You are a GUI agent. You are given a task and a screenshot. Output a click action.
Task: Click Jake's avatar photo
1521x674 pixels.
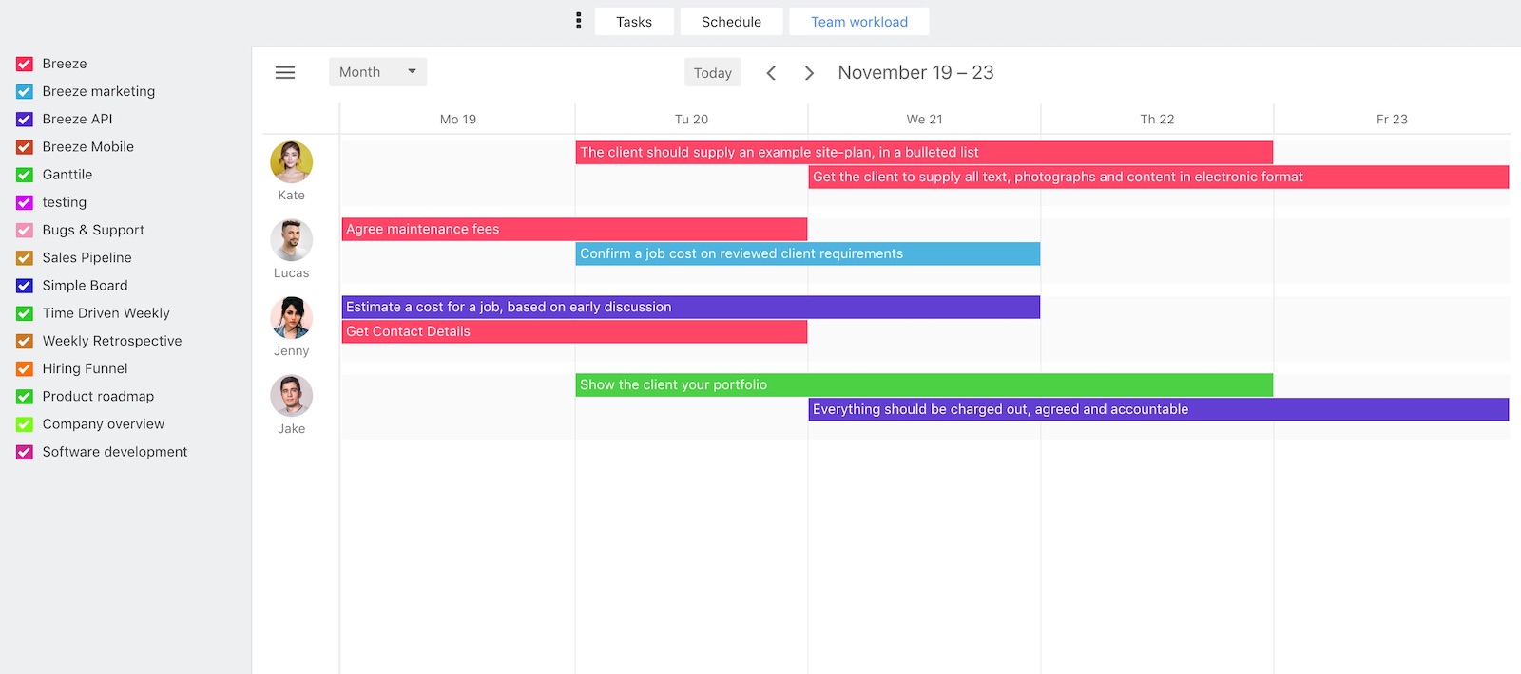point(291,396)
